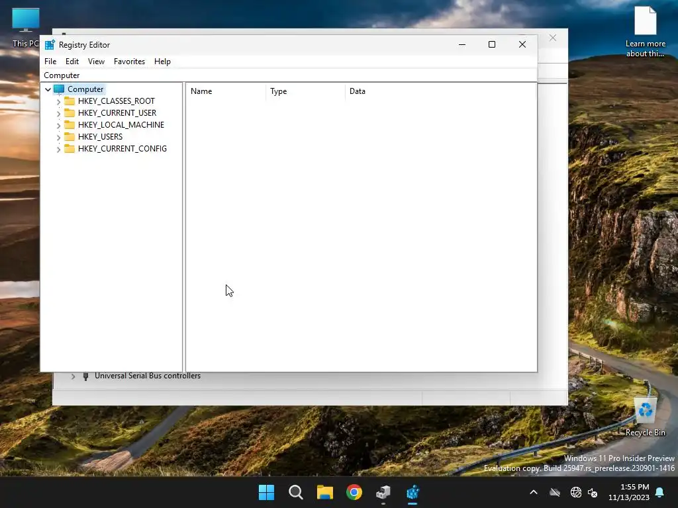Image resolution: width=678 pixels, height=508 pixels.
Task: Close the Registry Editor window
Action: point(522,44)
